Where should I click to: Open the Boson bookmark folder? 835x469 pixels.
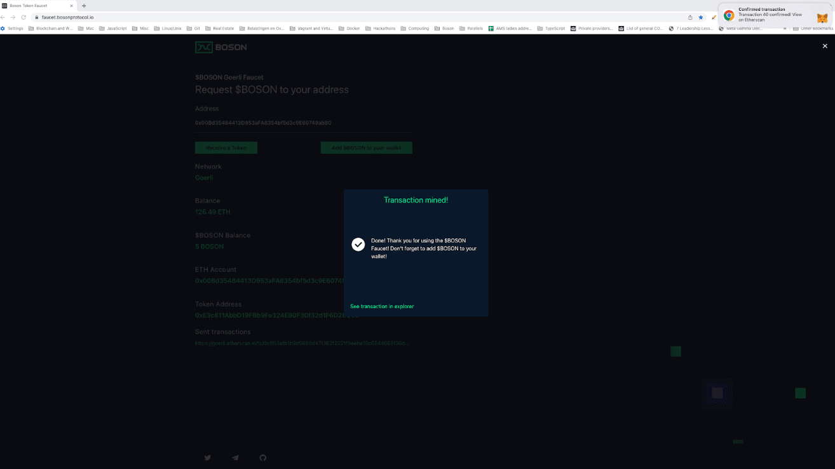pyautogui.click(x=444, y=29)
